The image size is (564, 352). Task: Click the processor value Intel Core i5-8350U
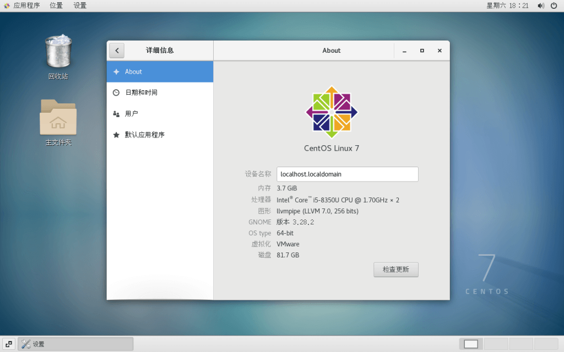pyautogui.click(x=338, y=200)
